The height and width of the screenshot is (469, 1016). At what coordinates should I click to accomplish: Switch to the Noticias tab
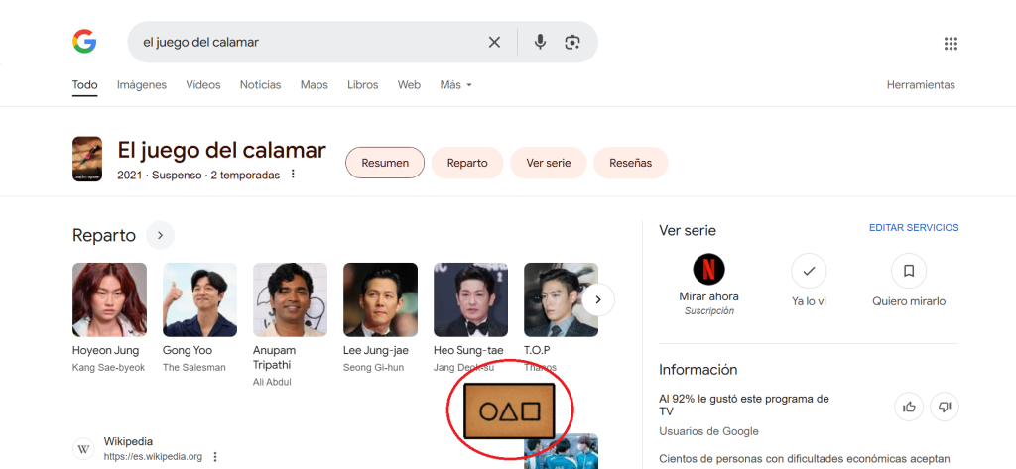pyautogui.click(x=260, y=85)
